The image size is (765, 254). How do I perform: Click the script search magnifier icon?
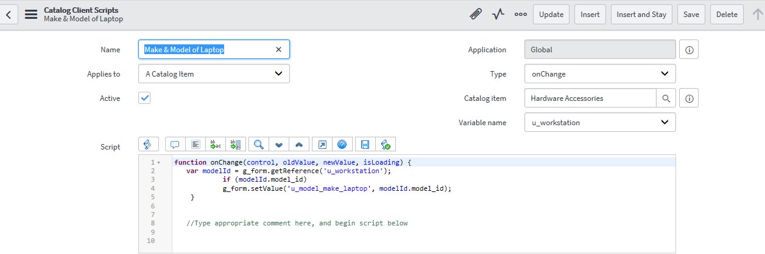[258, 145]
